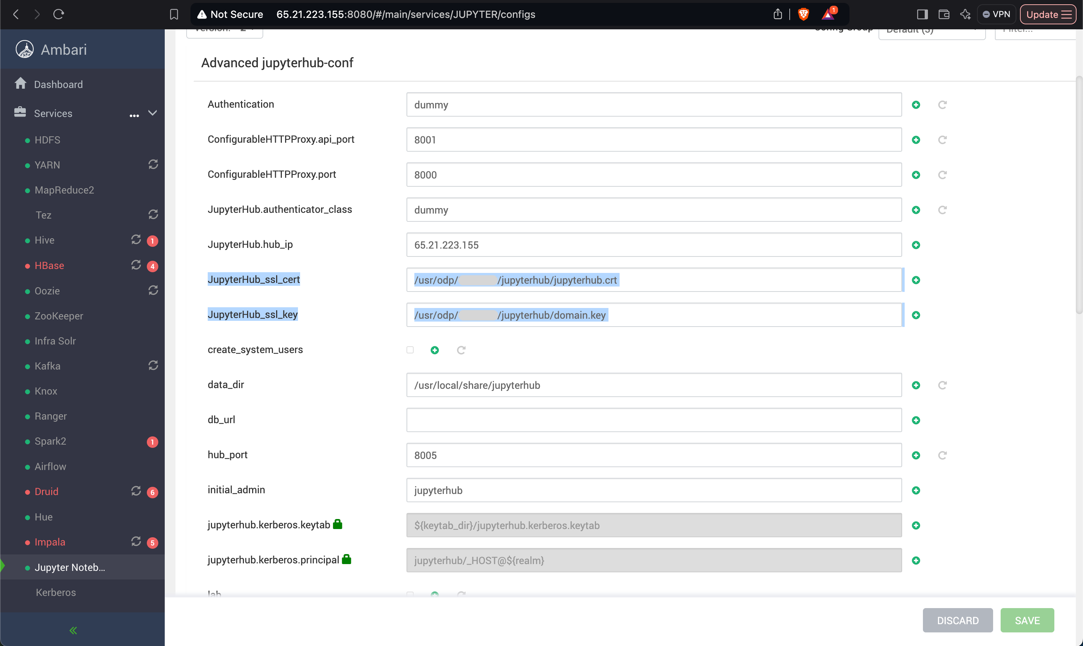The height and width of the screenshot is (646, 1083).
Task: Open Ranger service page
Action: coord(50,416)
